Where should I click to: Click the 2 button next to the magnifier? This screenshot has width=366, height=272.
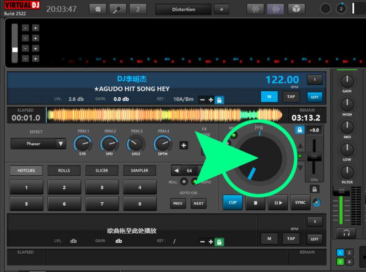pos(138,9)
